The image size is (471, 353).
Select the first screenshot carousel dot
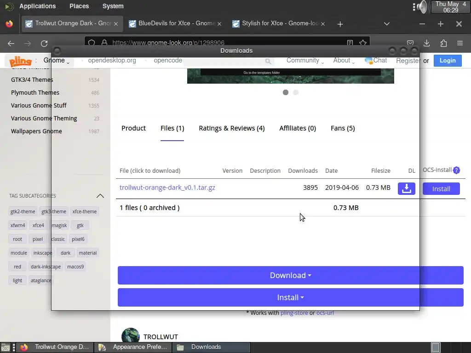[x=286, y=92]
